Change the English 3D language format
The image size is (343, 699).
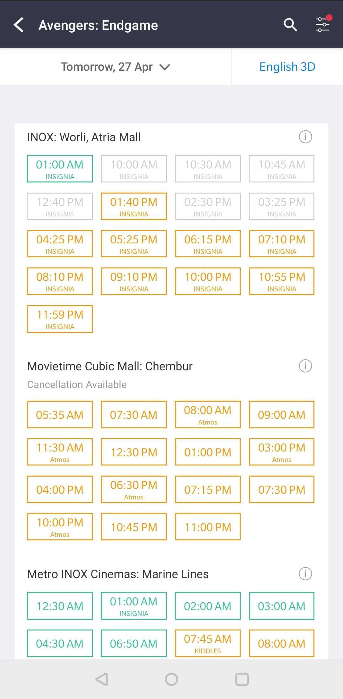pyautogui.click(x=287, y=67)
